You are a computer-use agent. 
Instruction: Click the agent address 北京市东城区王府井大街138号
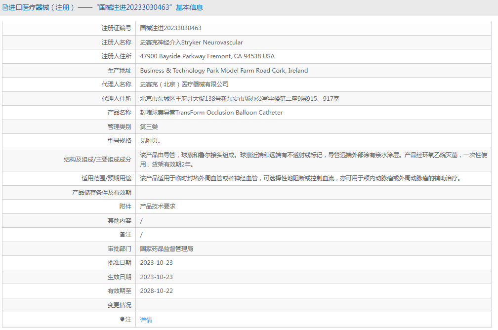pos(240,98)
